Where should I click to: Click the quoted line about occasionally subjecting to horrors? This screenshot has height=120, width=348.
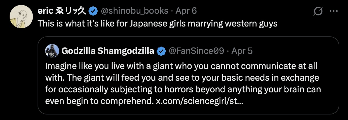click(183, 90)
